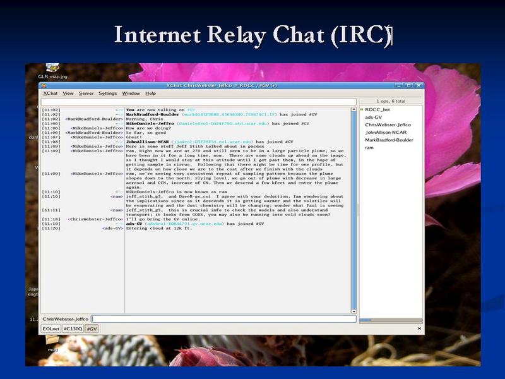Open the XChat menu
Screen dimensions: 505x379
pyautogui.click(x=50, y=93)
